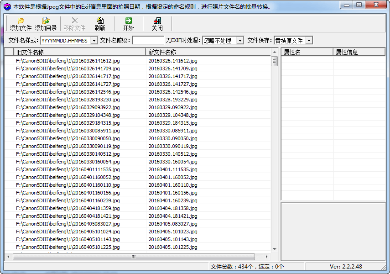Select row 20160405101024.jpg in old file names

(68, 232)
